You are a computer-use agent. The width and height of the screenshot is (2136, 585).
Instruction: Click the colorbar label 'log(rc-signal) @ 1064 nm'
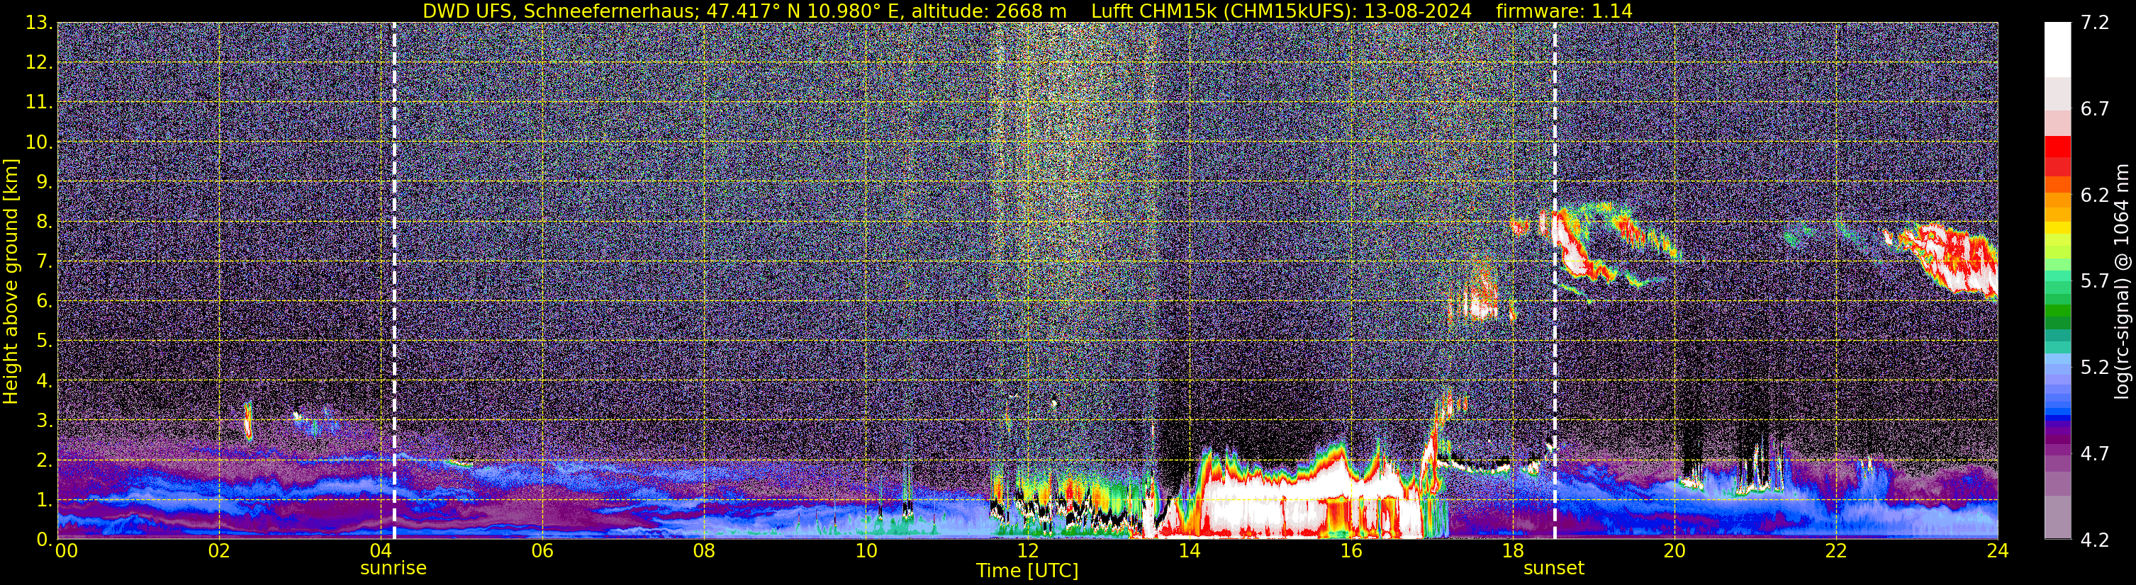tap(2121, 281)
